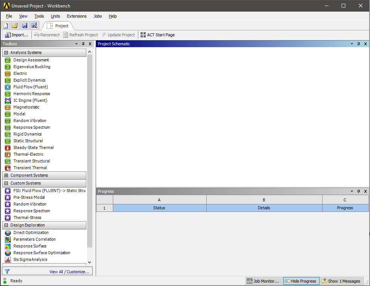Select the Explicit Dynamics icon

coord(8,80)
